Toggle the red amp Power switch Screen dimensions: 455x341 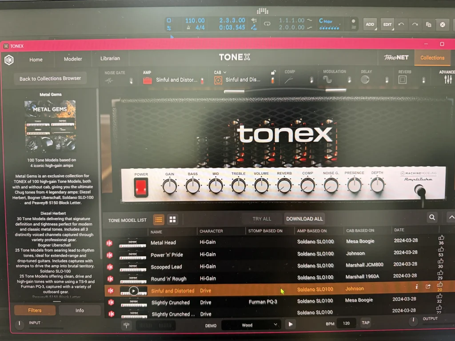(141, 186)
